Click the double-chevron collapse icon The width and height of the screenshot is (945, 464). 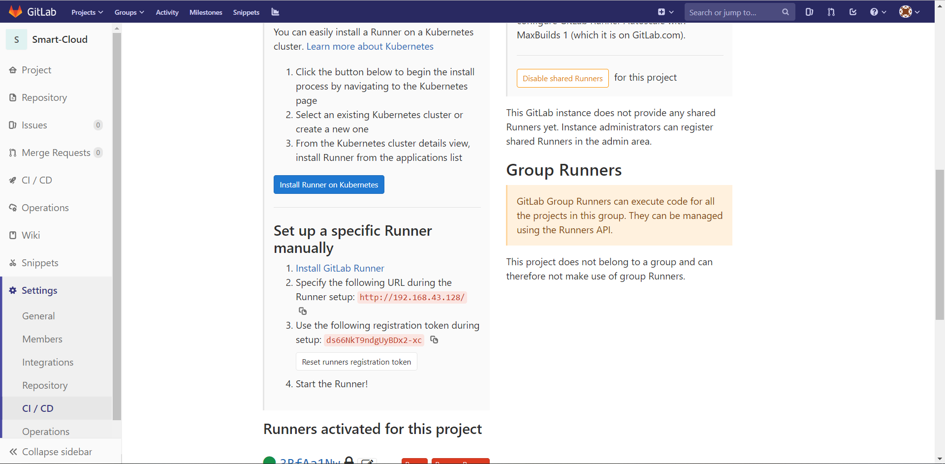tap(13, 452)
